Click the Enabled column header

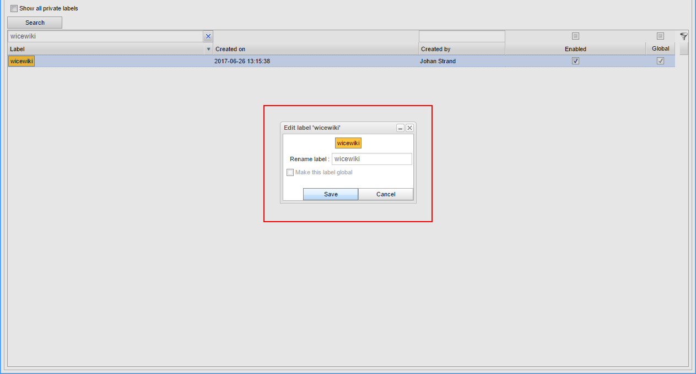[x=575, y=49]
